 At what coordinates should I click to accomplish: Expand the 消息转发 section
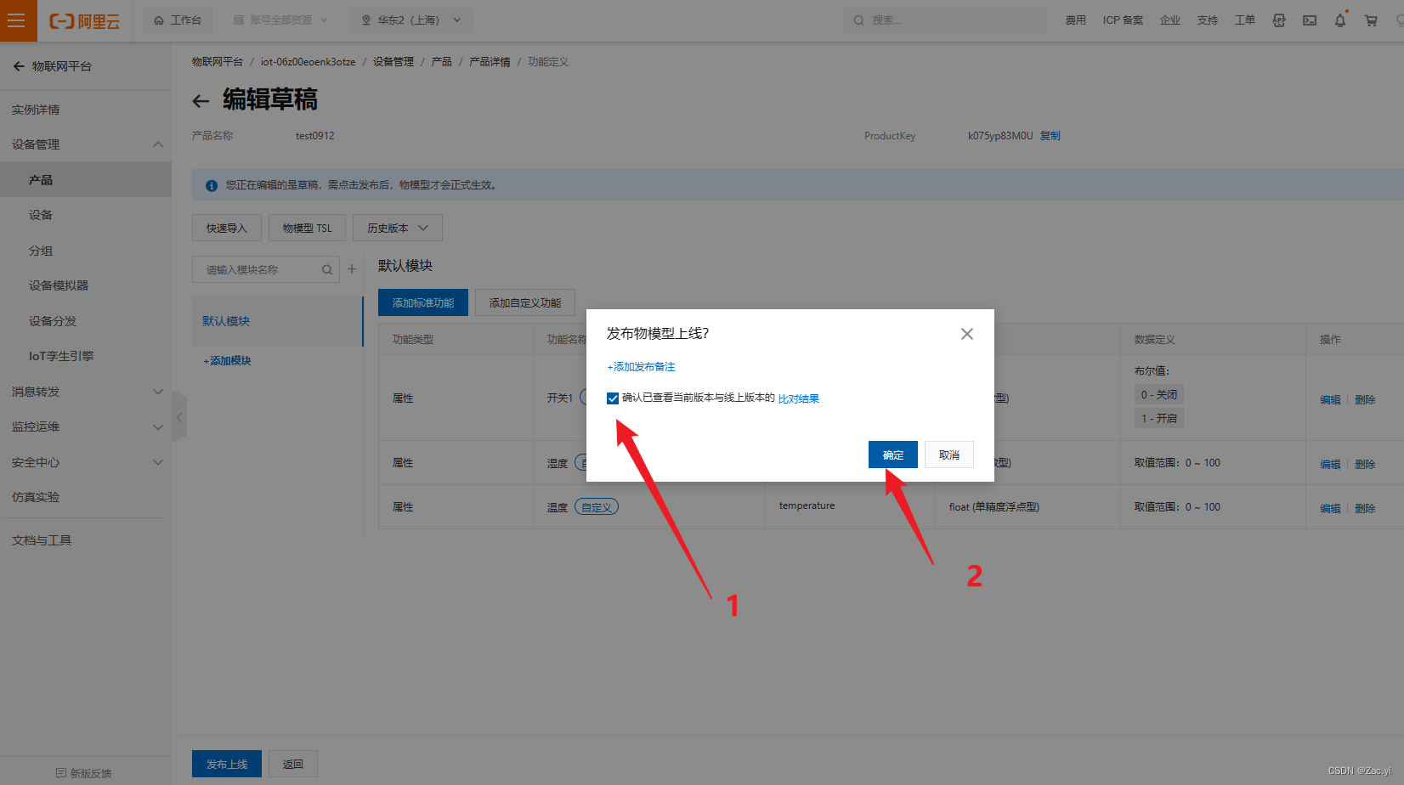85,392
